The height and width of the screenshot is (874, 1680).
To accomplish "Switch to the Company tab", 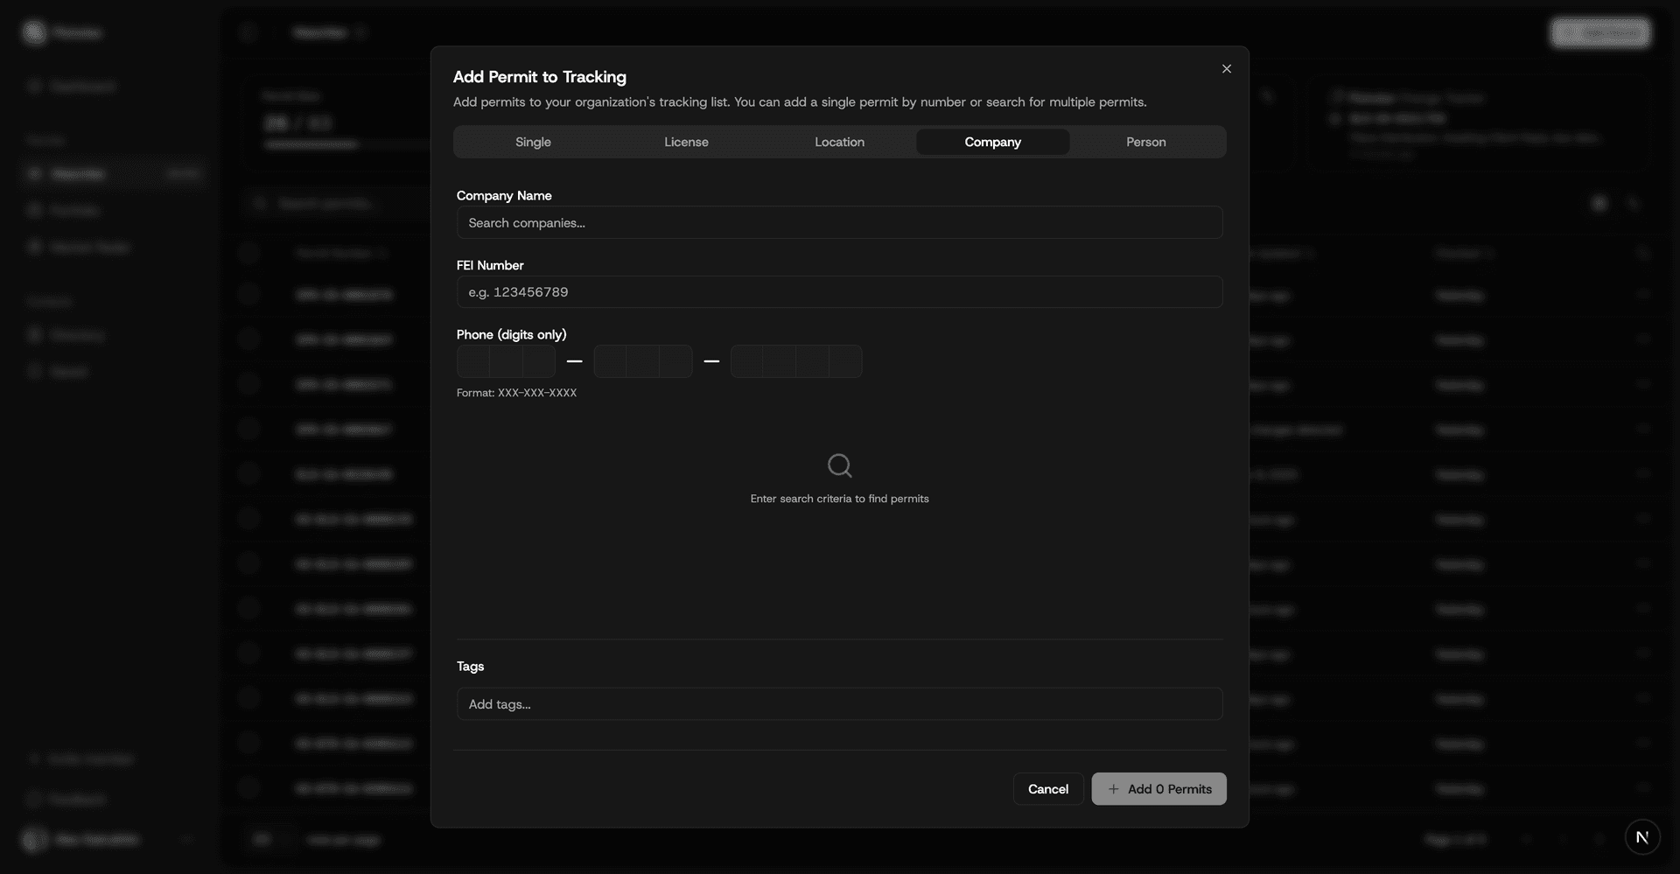I will click(x=992, y=141).
